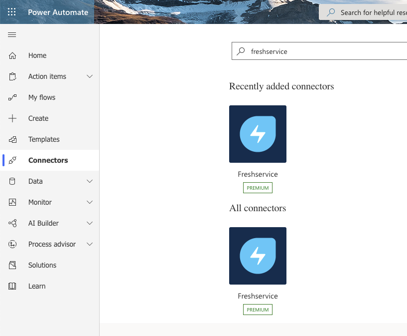This screenshot has height=336, width=407.
Task: Open Freshservice under Recently added connectors
Action: pos(258,134)
